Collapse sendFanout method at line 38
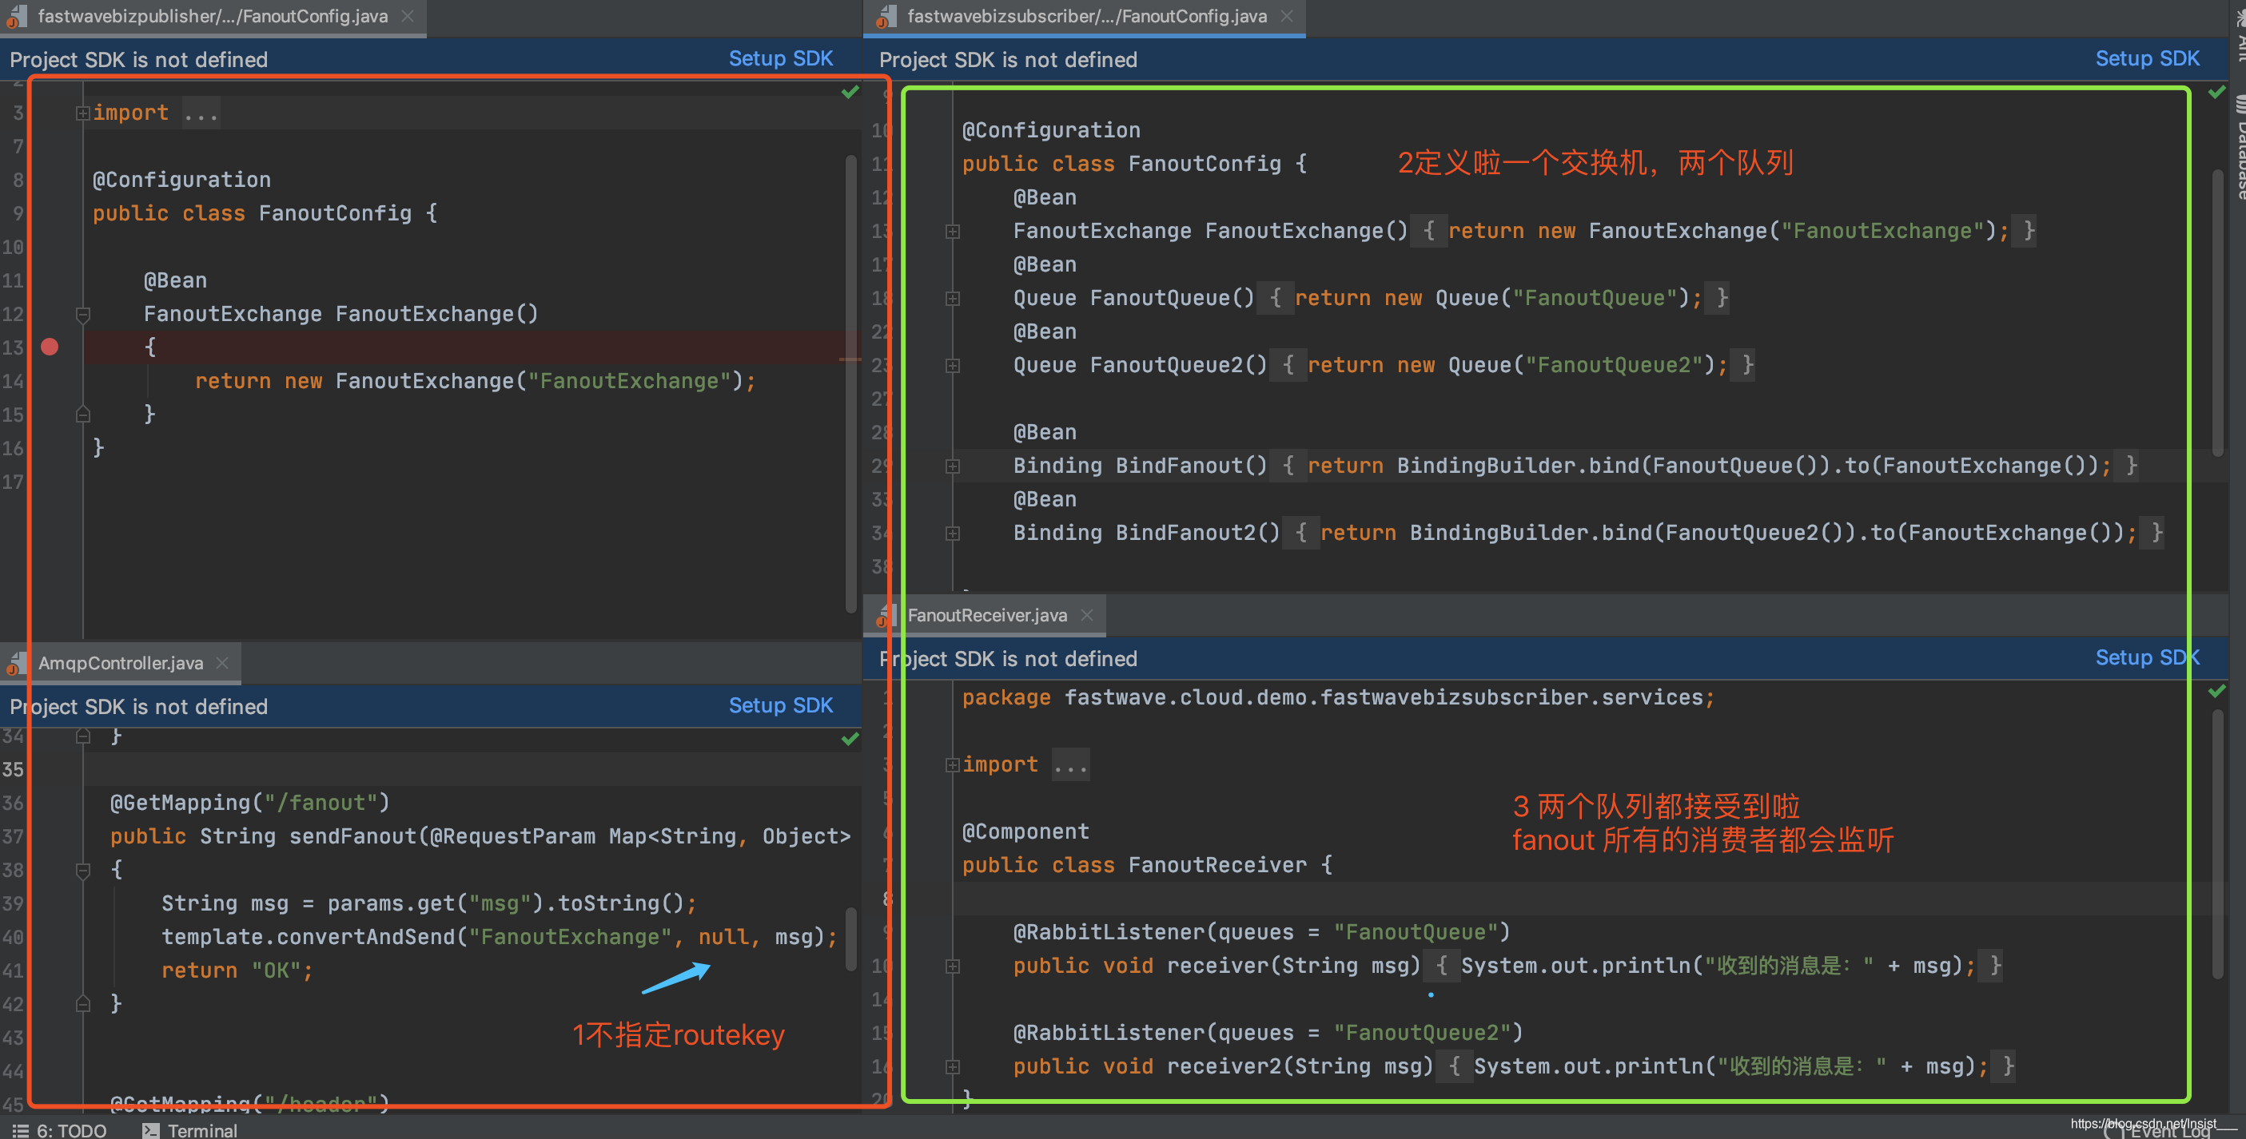The image size is (2246, 1139). tap(83, 870)
